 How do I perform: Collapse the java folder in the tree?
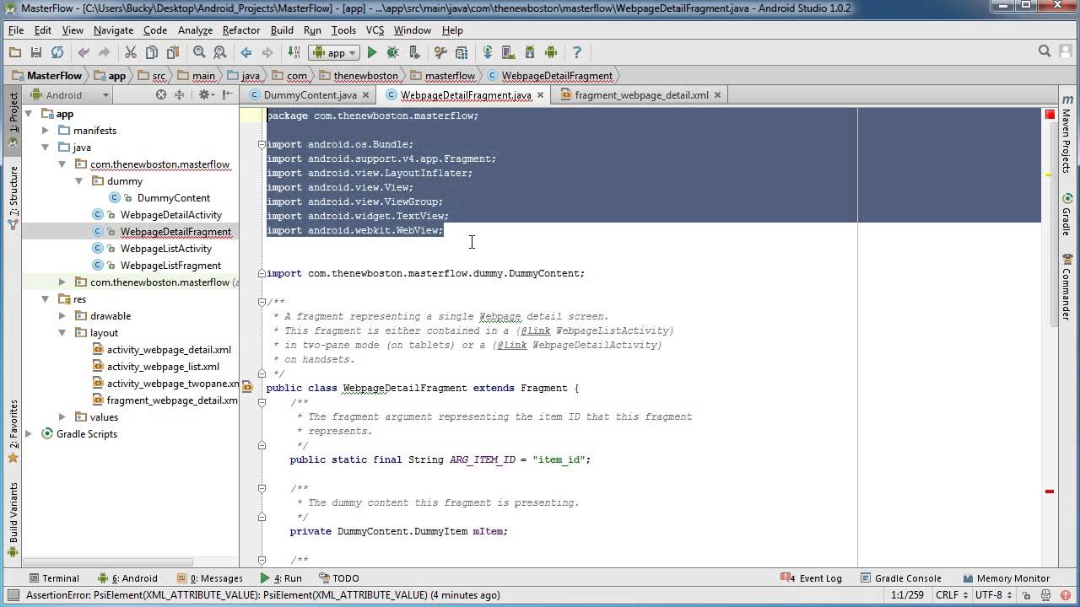[46, 148]
